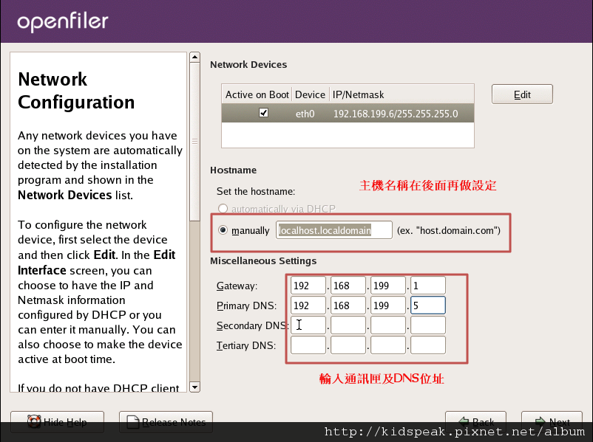The image size is (593, 442).
Task: Click the Edit network device button
Action: point(522,94)
